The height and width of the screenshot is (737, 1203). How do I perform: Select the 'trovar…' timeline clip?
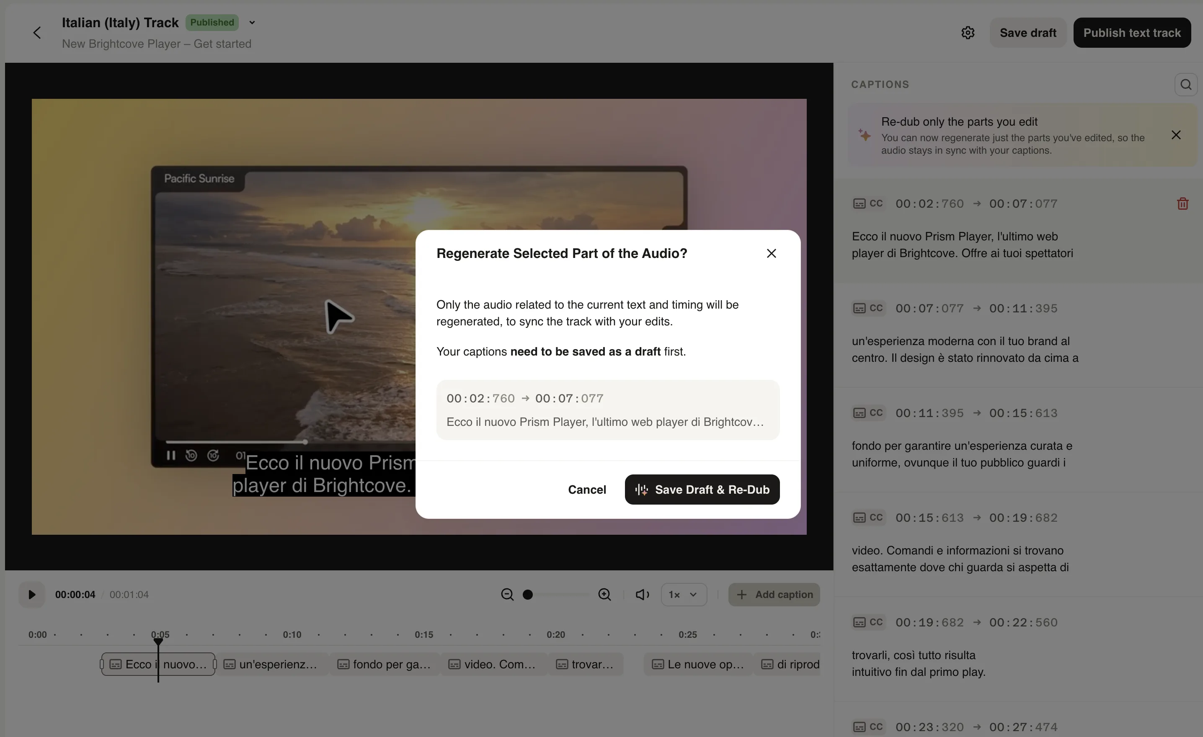pyautogui.click(x=586, y=664)
